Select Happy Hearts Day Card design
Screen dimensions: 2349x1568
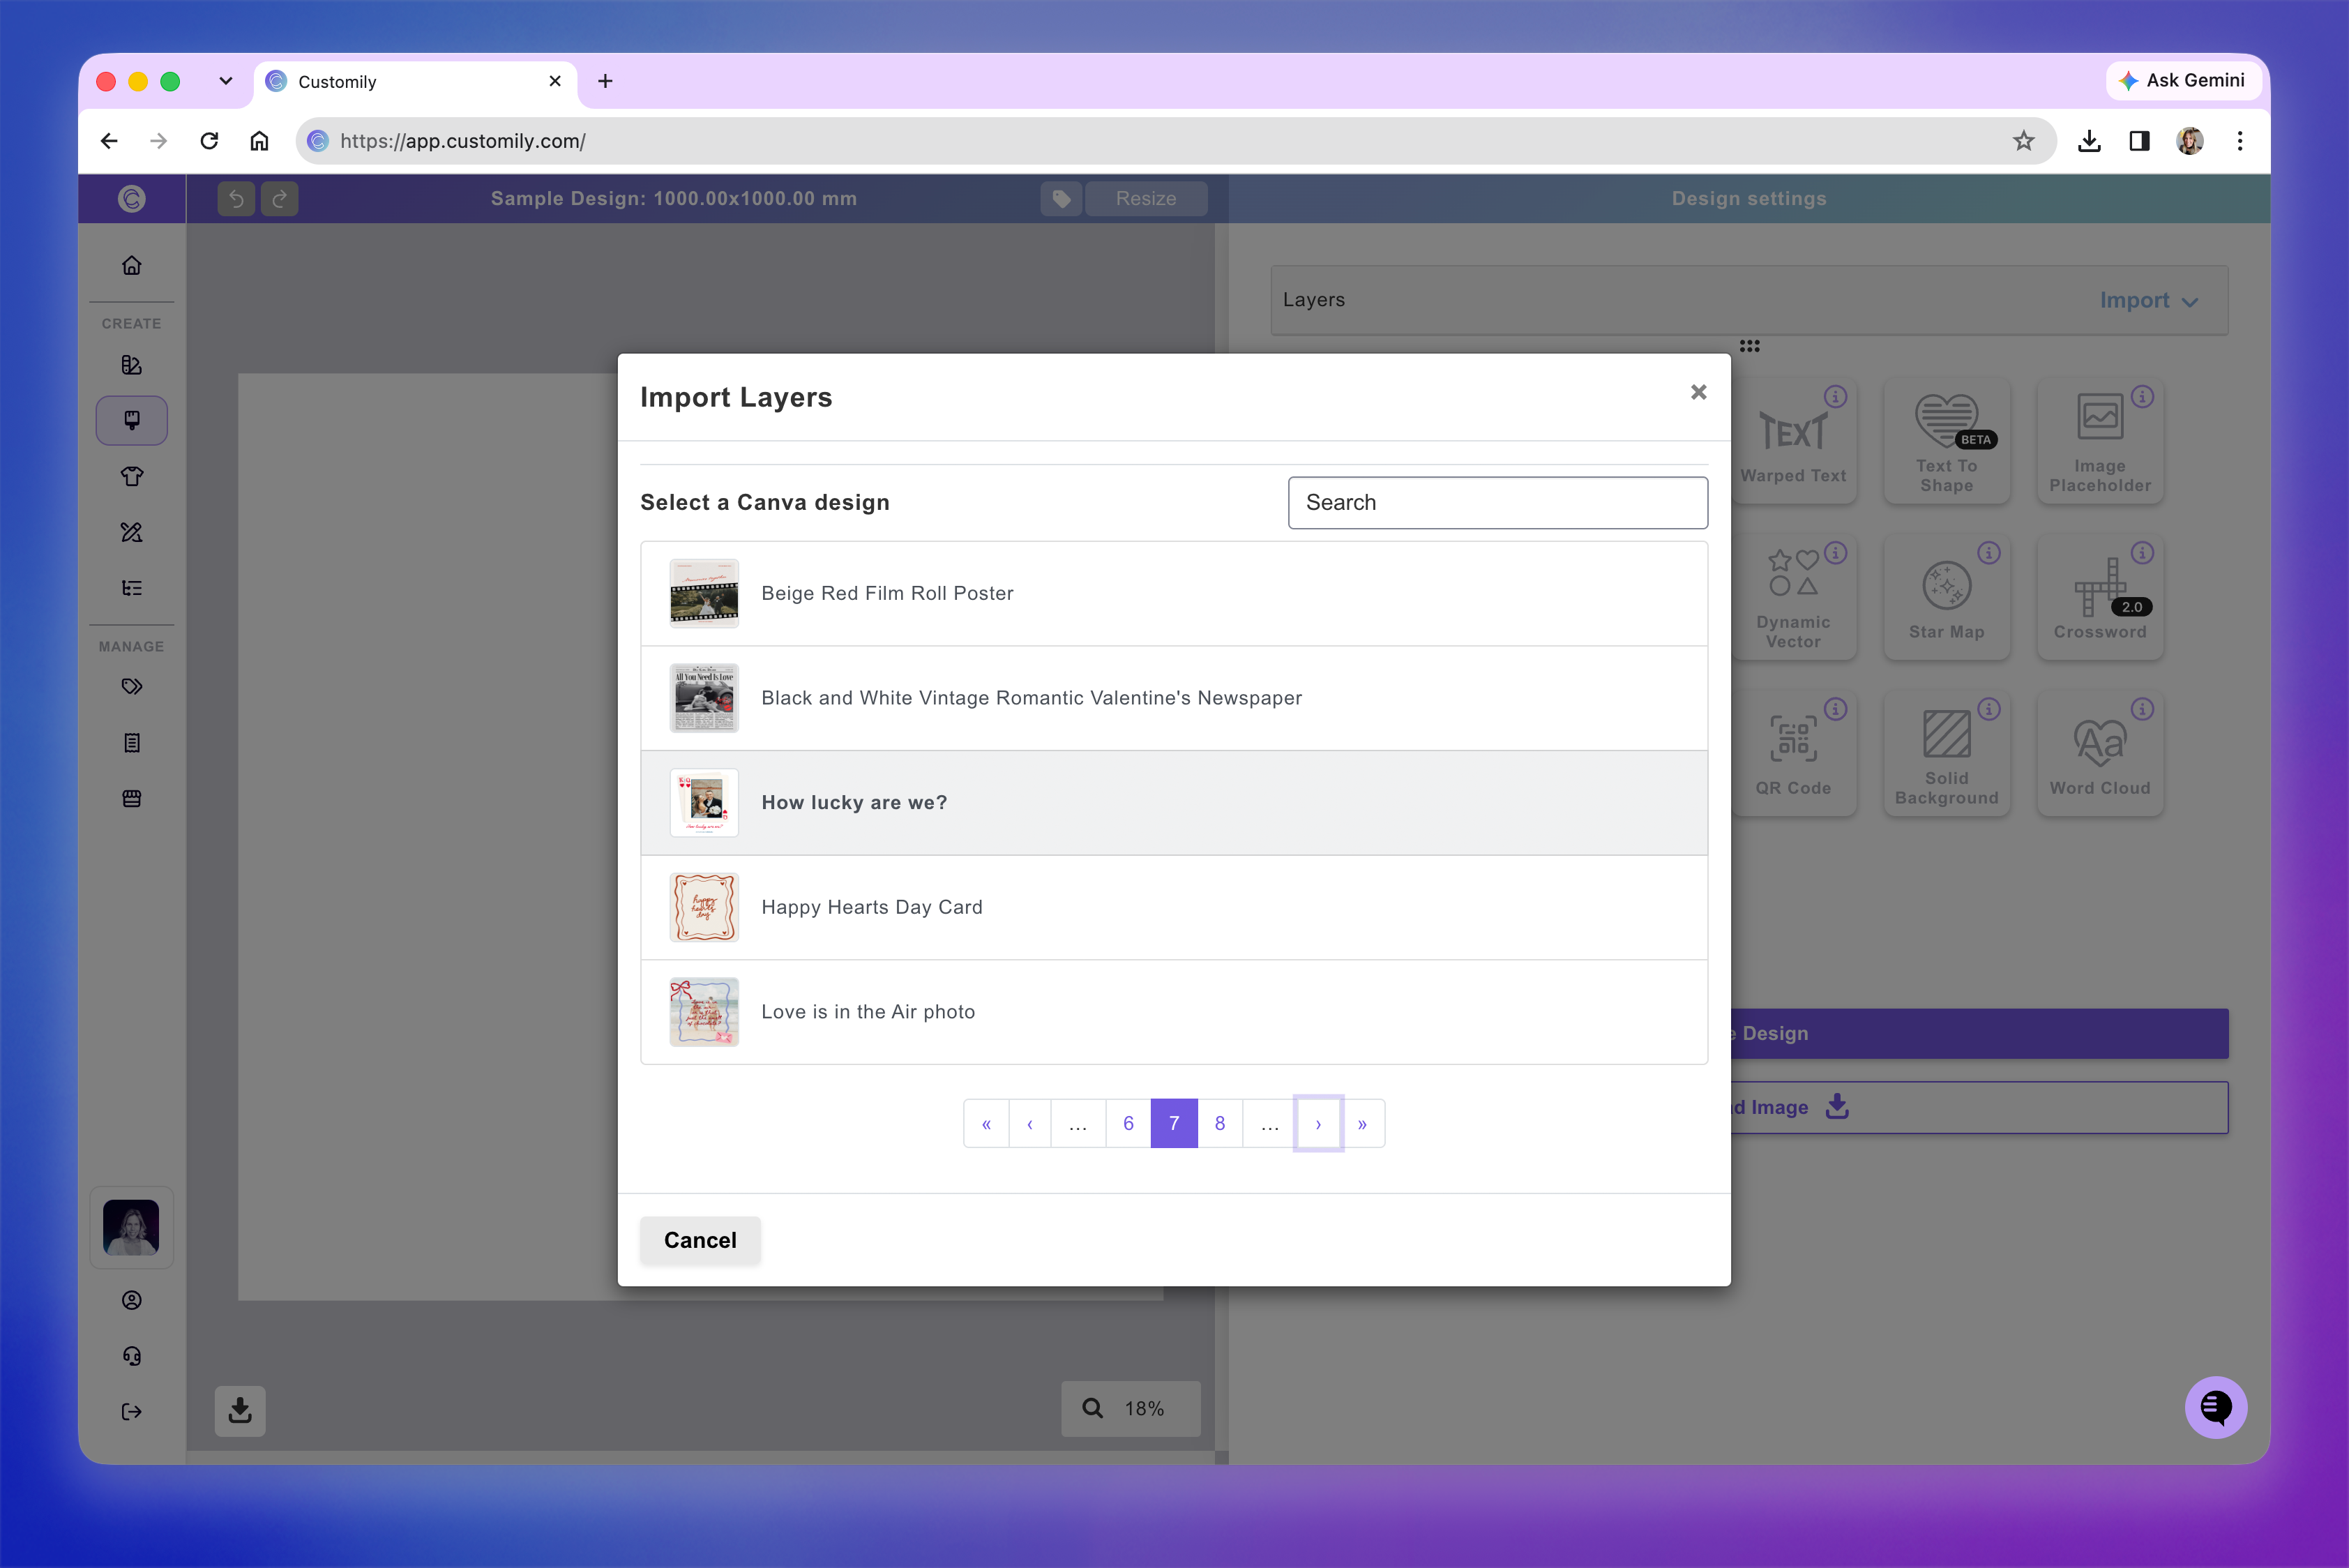(1173, 907)
